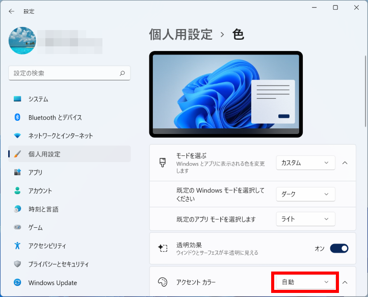The width and height of the screenshot is (368, 297).
Task: Click the アプリ icon in sidebar
Action: (17, 172)
